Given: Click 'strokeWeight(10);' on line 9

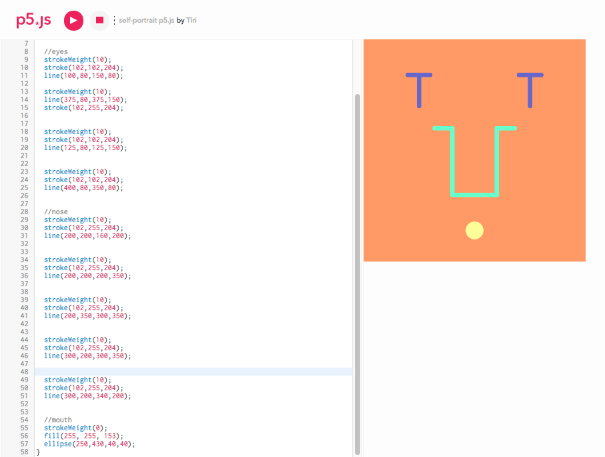Looking at the screenshot, I should (77, 59).
